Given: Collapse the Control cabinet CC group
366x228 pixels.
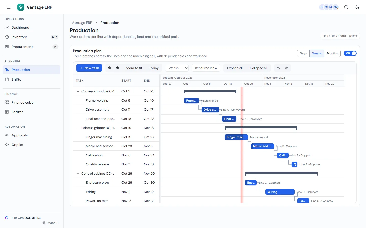Looking at the screenshot, I should [78, 174].
